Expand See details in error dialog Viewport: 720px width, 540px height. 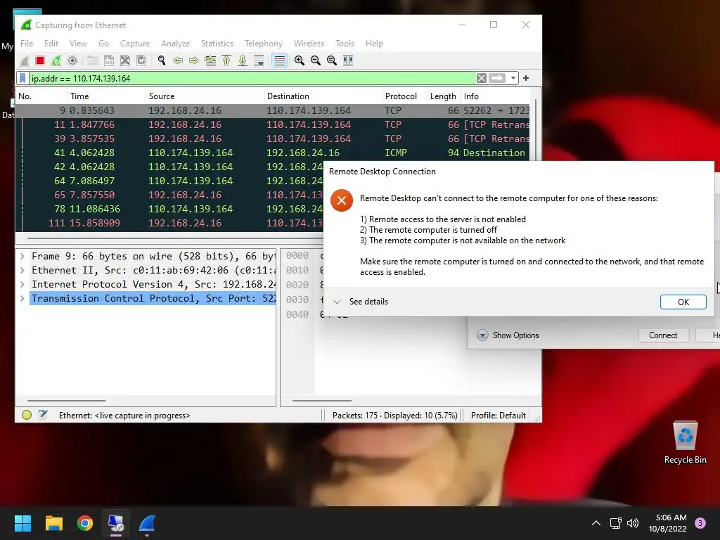tap(361, 302)
